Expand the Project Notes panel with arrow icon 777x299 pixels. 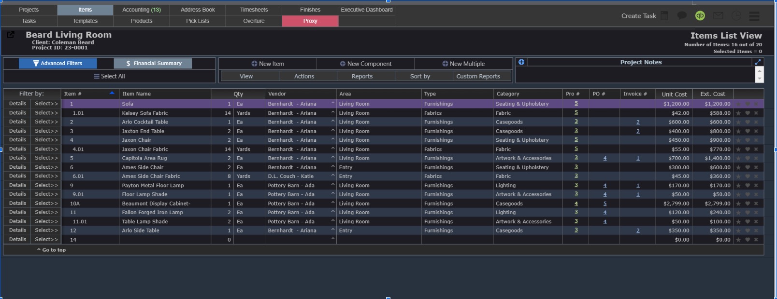point(758,62)
